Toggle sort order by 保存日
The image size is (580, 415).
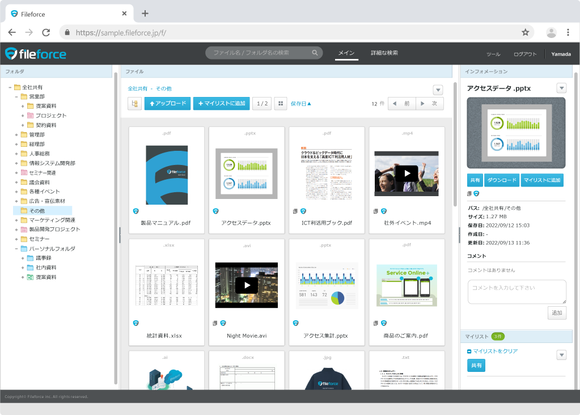pos(300,104)
